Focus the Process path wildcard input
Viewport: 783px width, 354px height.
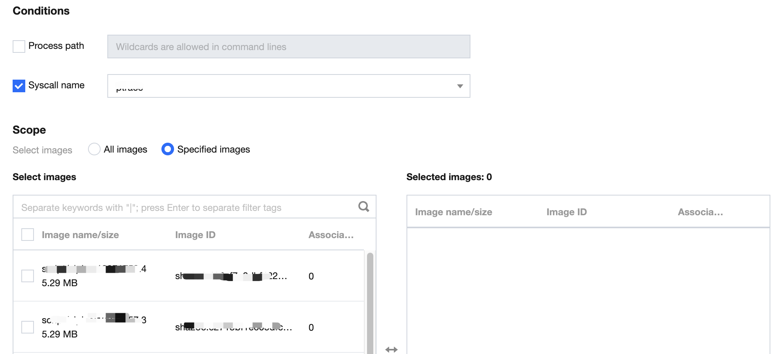pyautogui.click(x=288, y=47)
